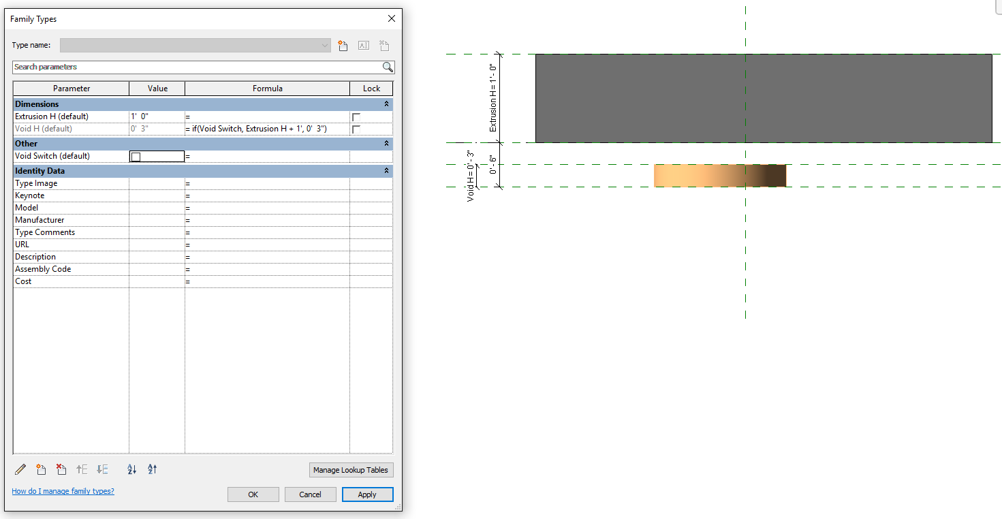Create a new family type with New Type icon

tap(343, 45)
